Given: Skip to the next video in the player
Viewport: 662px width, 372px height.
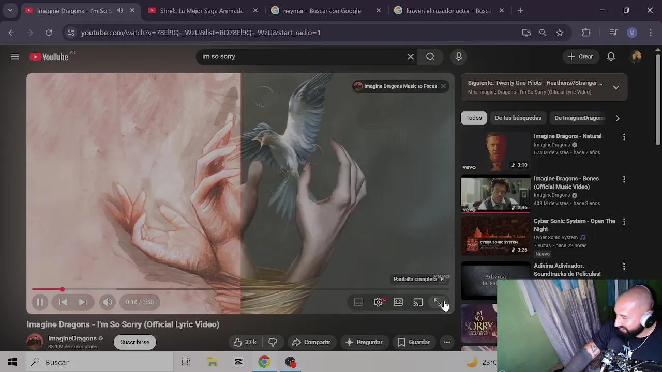Looking at the screenshot, I should pyautogui.click(x=83, y=302).
